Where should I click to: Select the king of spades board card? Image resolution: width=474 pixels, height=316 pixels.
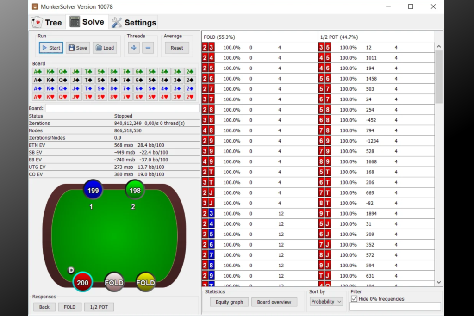point(50,80)
